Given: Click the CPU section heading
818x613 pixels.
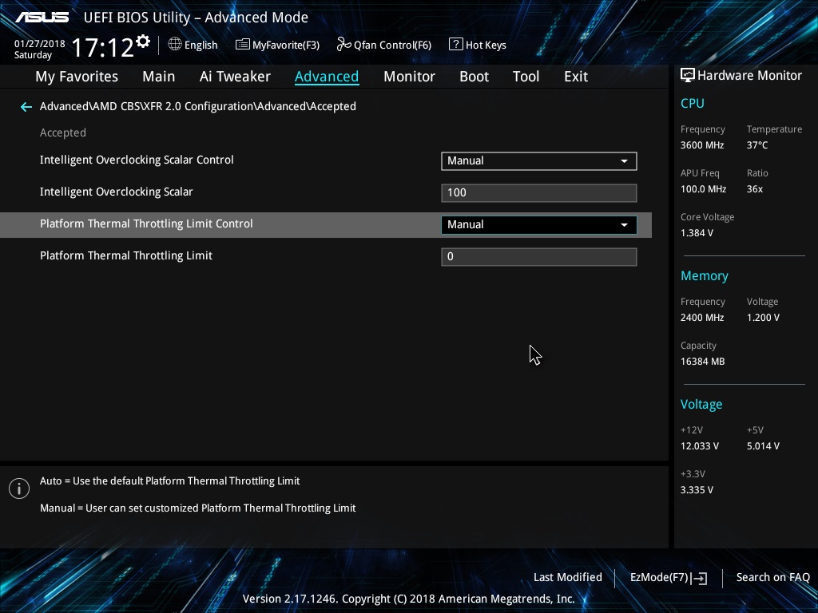Looking at the screenshot, I should pos(693,104).
